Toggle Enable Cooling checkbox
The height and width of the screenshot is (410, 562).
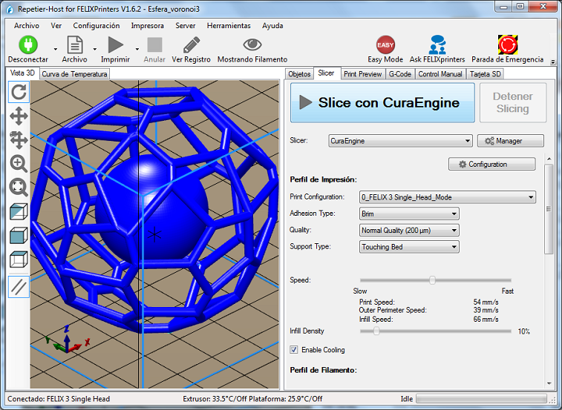[294, 350]
